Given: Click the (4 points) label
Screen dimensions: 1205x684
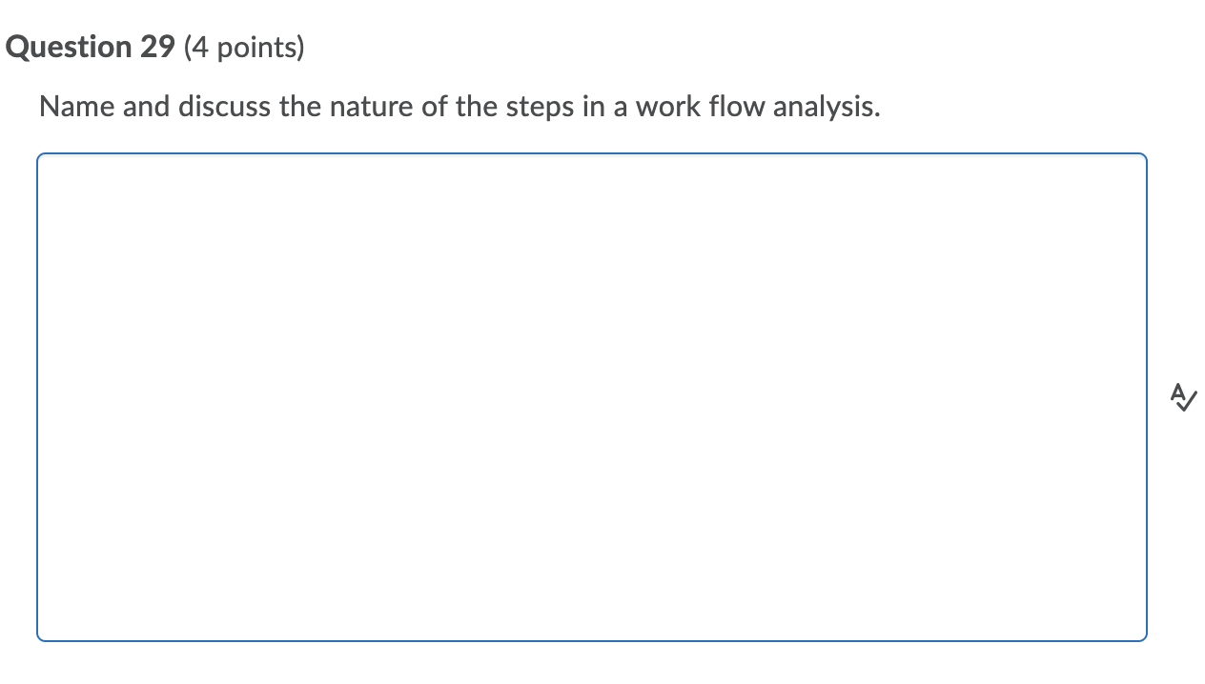Looking at the screenshot, I should pyautogui.click(x=244, y=47).
